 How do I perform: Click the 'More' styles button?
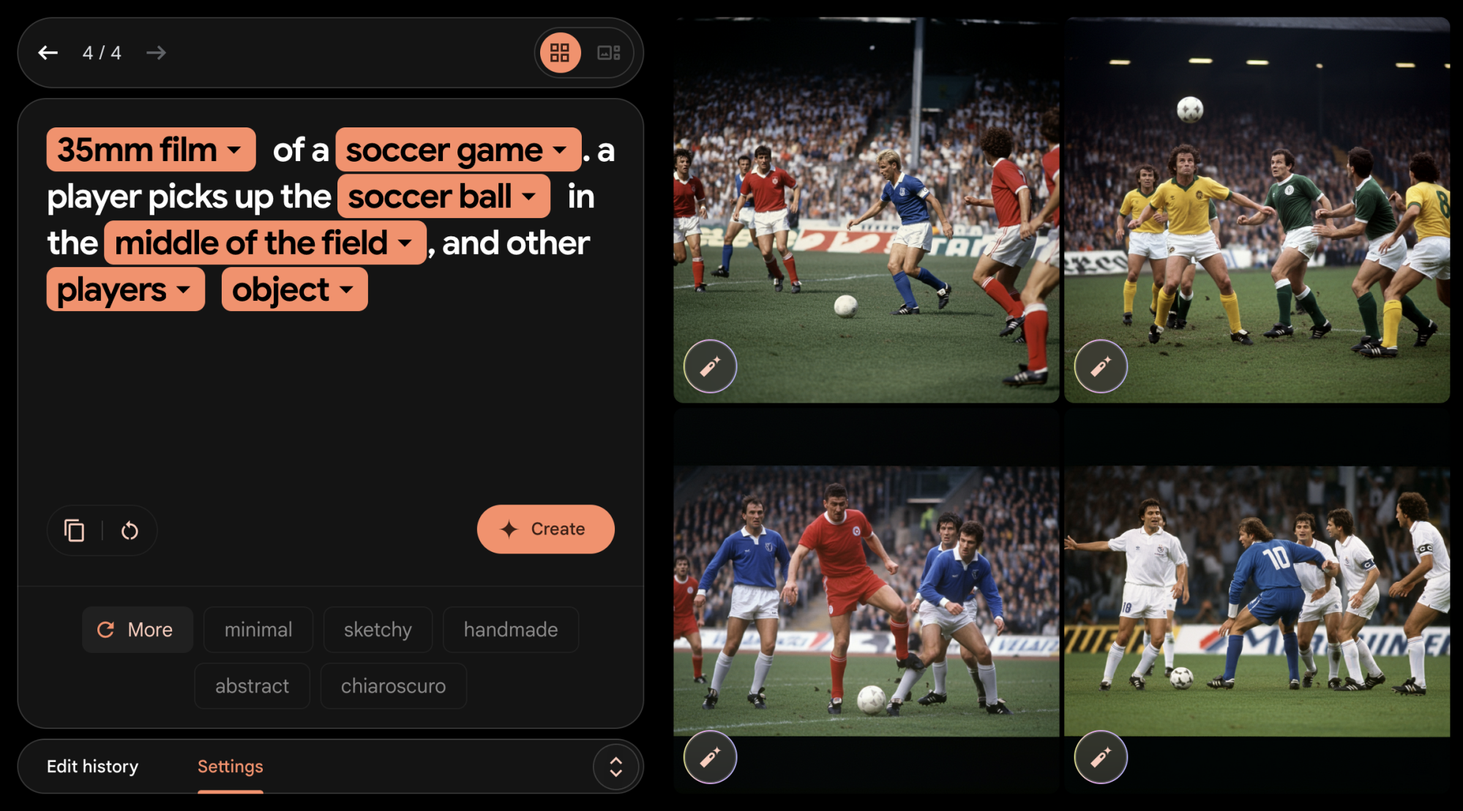coord(135,629)
